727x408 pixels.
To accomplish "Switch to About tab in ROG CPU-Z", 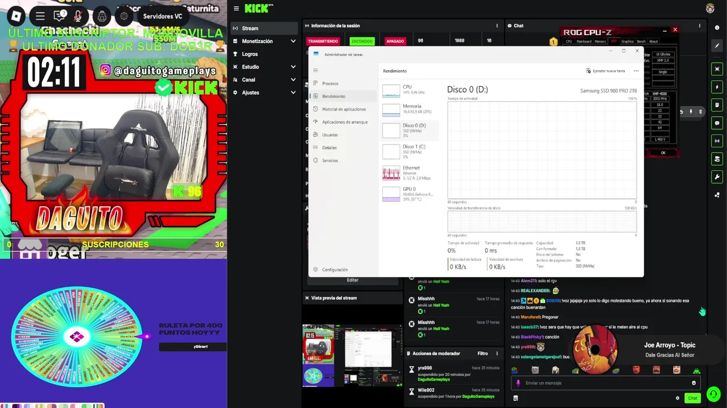I will click(x=654, y=41).
